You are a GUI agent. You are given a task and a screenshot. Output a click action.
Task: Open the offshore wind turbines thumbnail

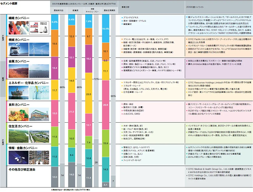(x=39, y=49)
